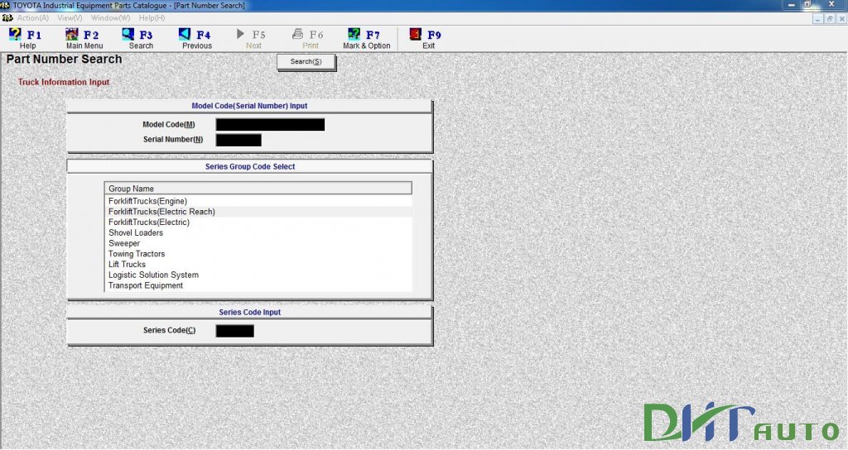Select Towing Tractors group

pos(258,254)
